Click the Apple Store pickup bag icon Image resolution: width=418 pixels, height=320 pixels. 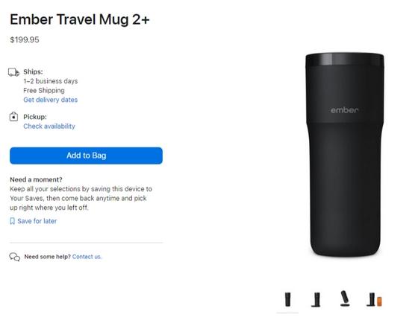click(13, 116)
